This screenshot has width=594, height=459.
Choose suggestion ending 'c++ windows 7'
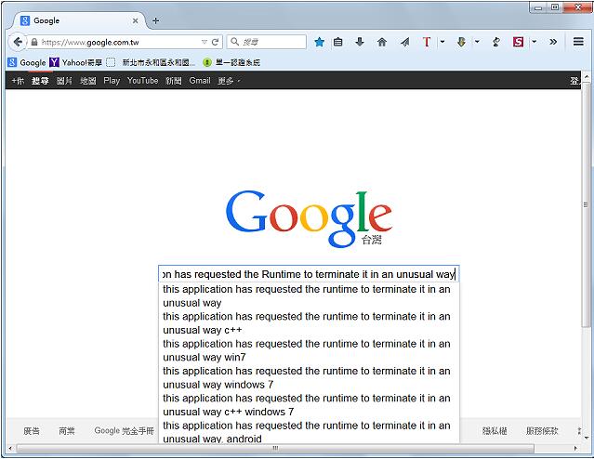309,405
